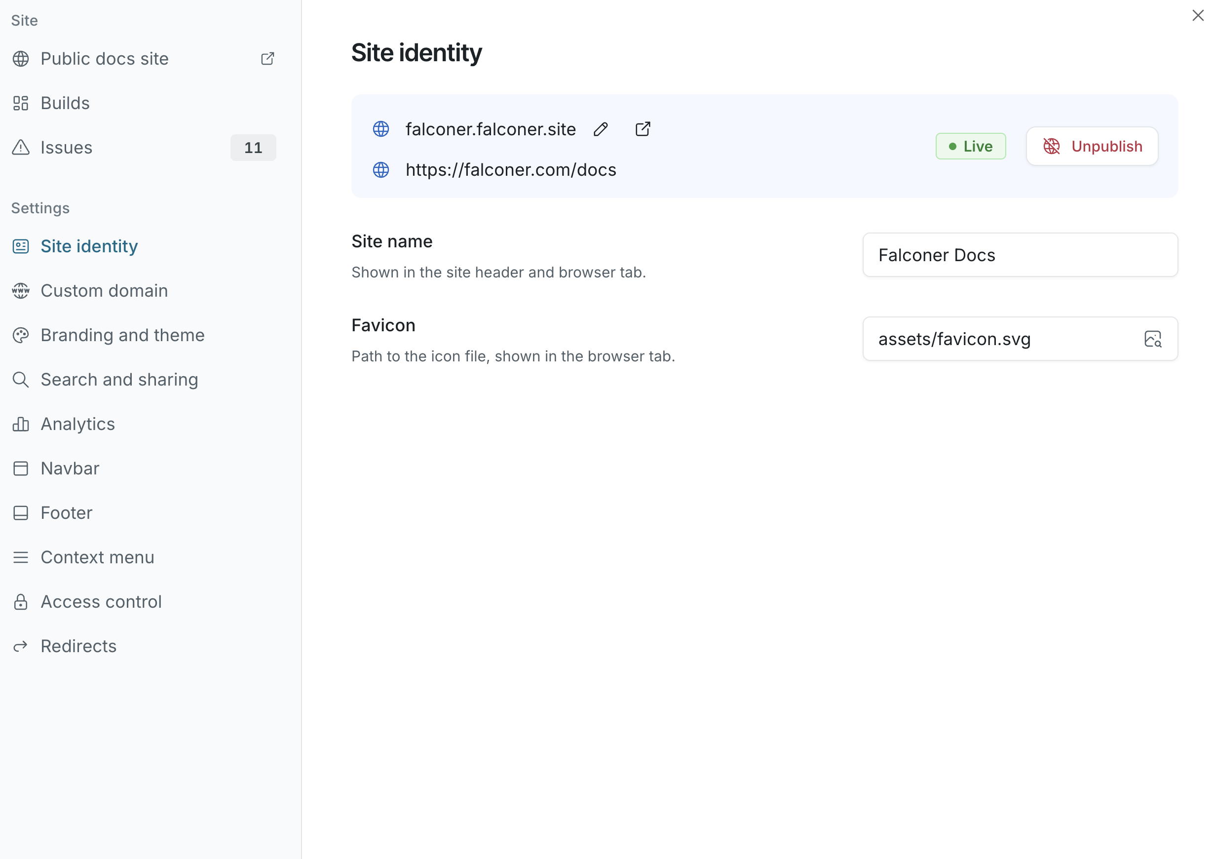Click the Issues warning triangle icon
Screen dimensions: 1214x859
(21, 148)
